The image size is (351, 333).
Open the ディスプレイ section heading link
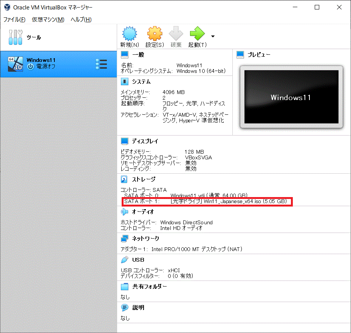coord(145,141)
